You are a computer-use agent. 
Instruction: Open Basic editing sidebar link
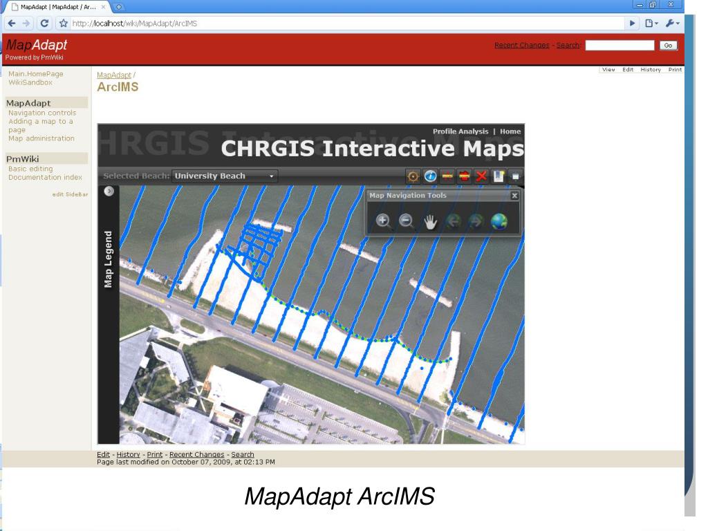(30, 169)
